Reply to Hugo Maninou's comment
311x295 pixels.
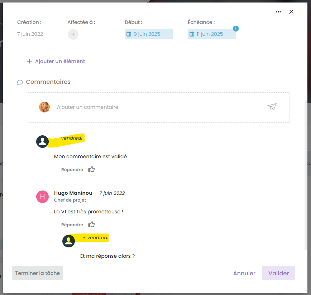click(x=72, y=225)
